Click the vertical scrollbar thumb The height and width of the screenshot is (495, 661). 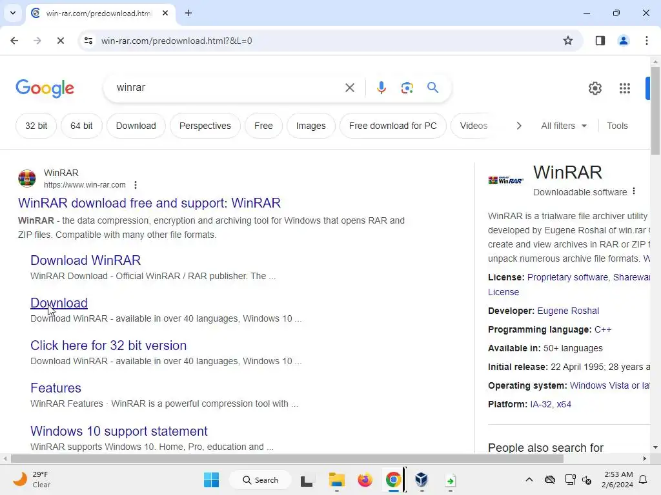pyautogui.click(x=655, y=111)
